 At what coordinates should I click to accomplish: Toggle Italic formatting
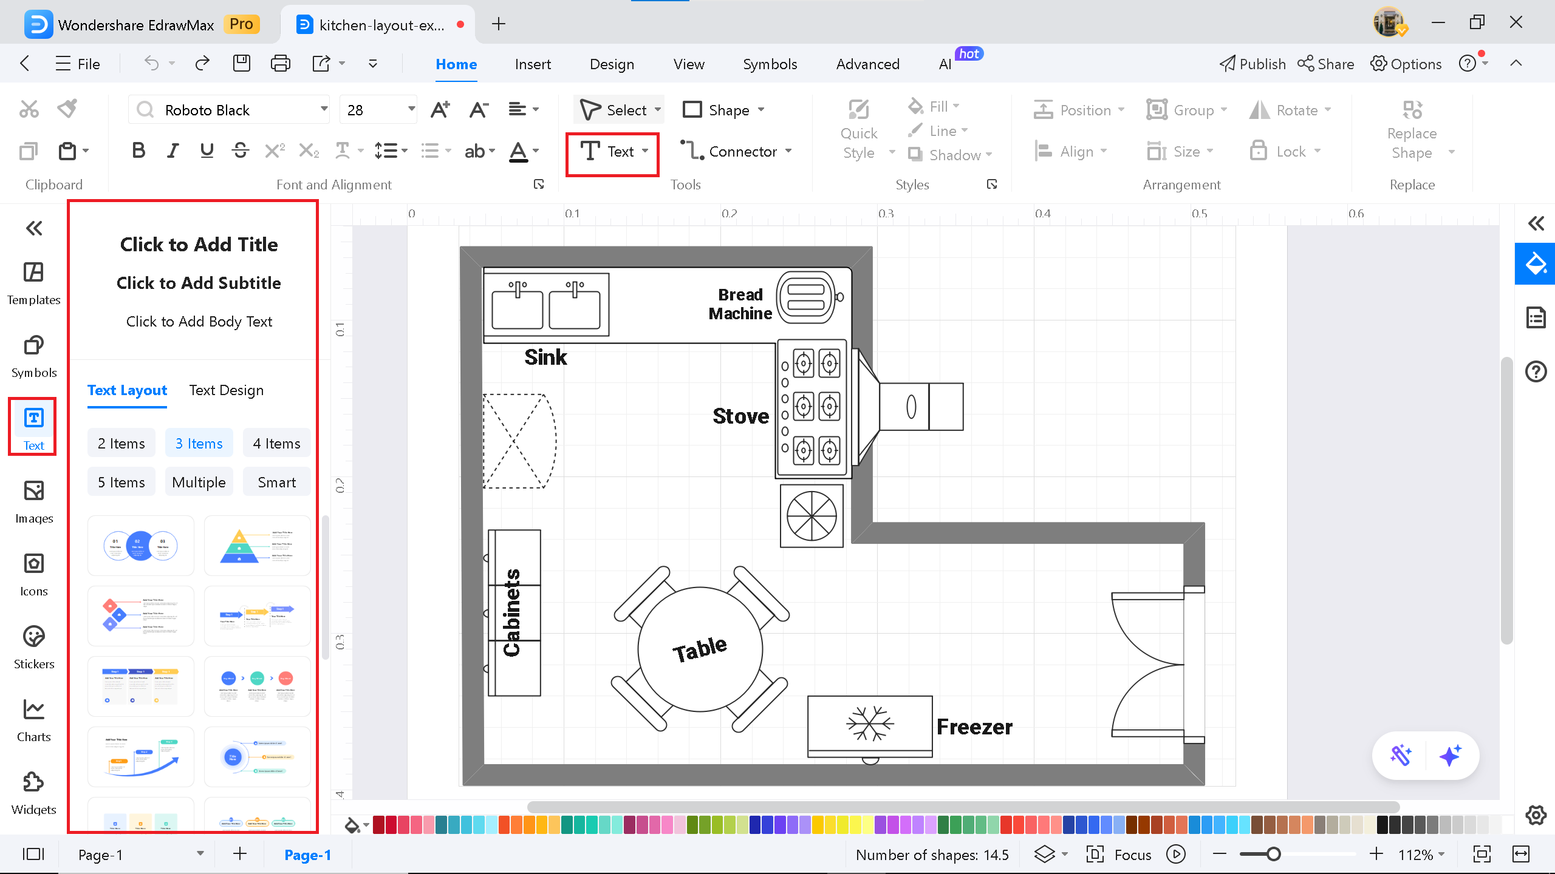173,151
